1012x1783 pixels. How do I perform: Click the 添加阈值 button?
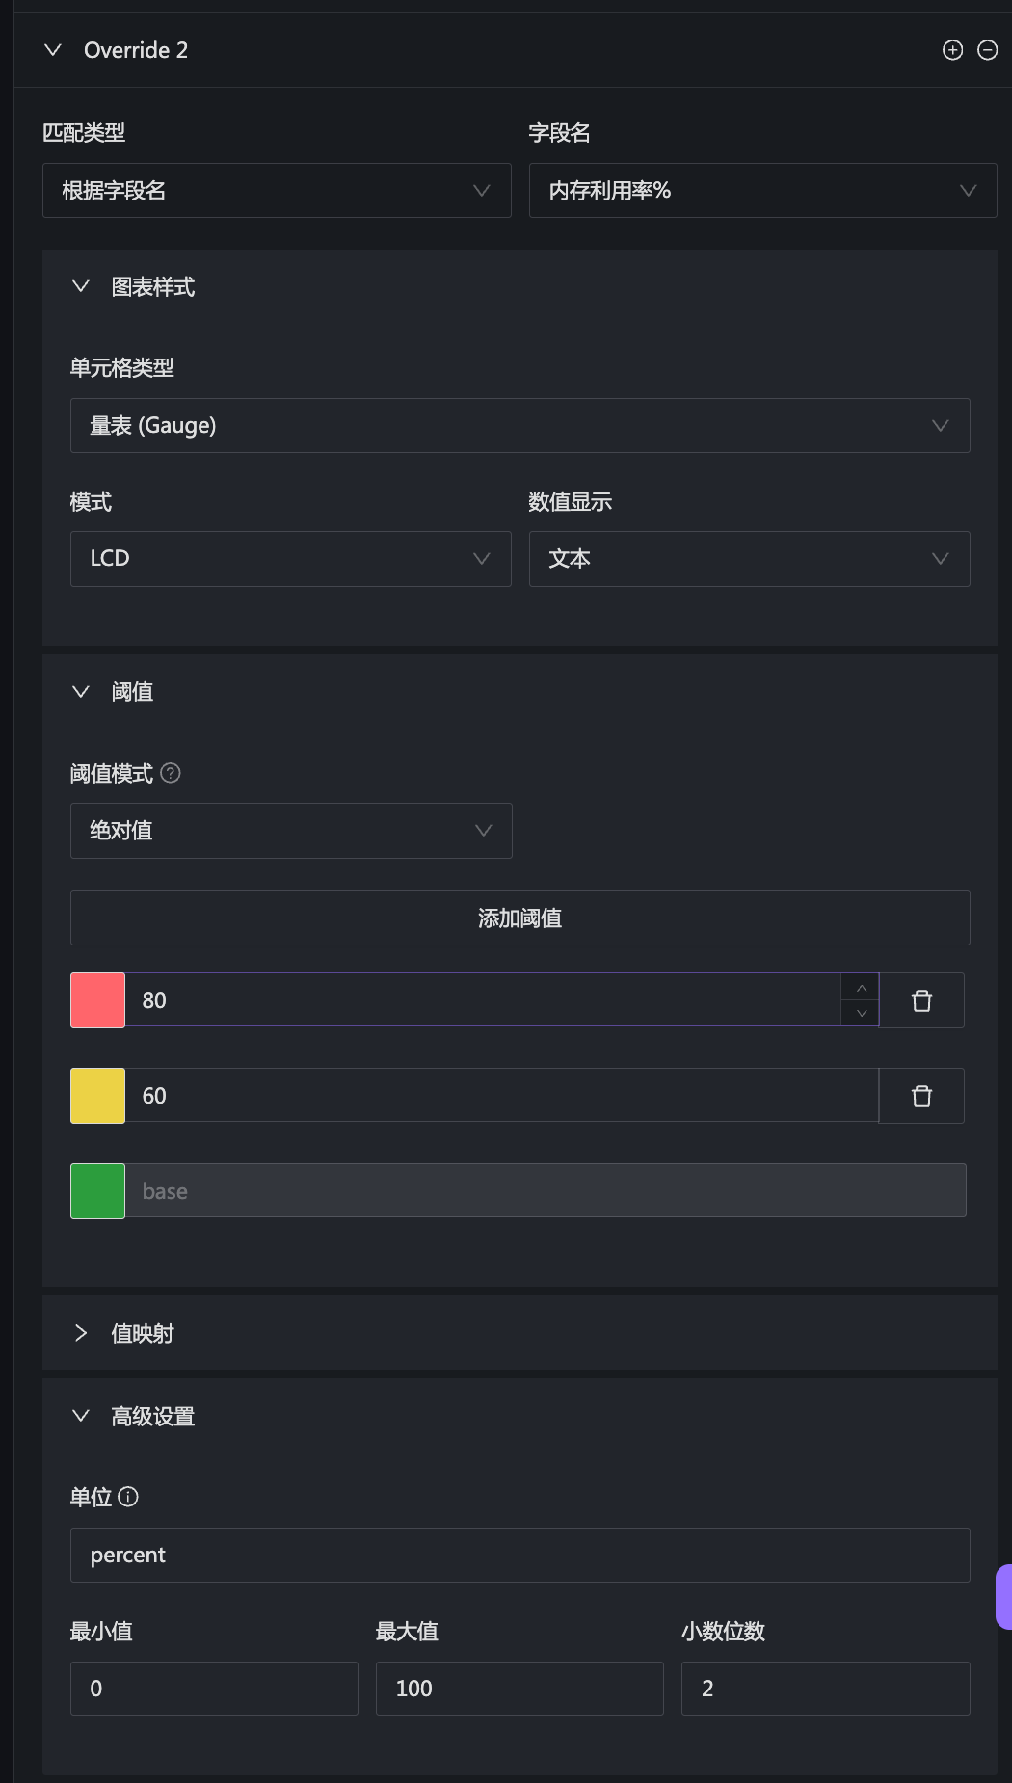tap(519, 918)
